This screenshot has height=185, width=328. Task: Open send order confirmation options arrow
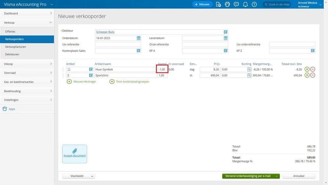276,176
